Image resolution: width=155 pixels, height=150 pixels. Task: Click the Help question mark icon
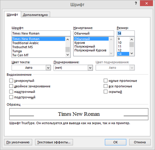(135, 3)
